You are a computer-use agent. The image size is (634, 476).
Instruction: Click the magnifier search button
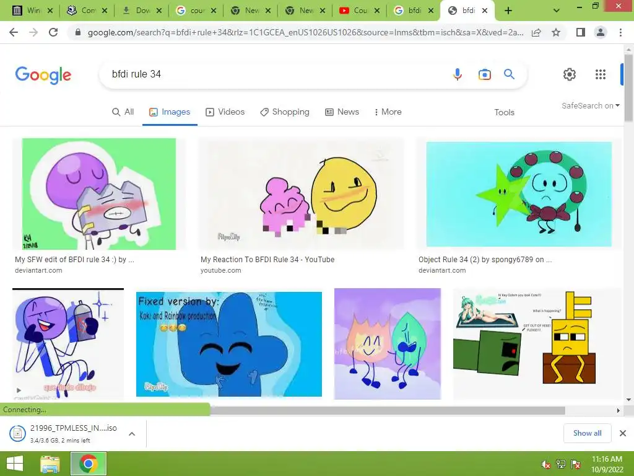coord(509,74)
